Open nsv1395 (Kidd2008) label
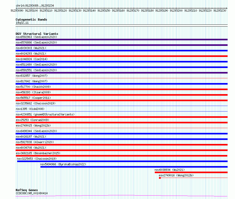Screen dimensions: 235x199 coord(30,109)
